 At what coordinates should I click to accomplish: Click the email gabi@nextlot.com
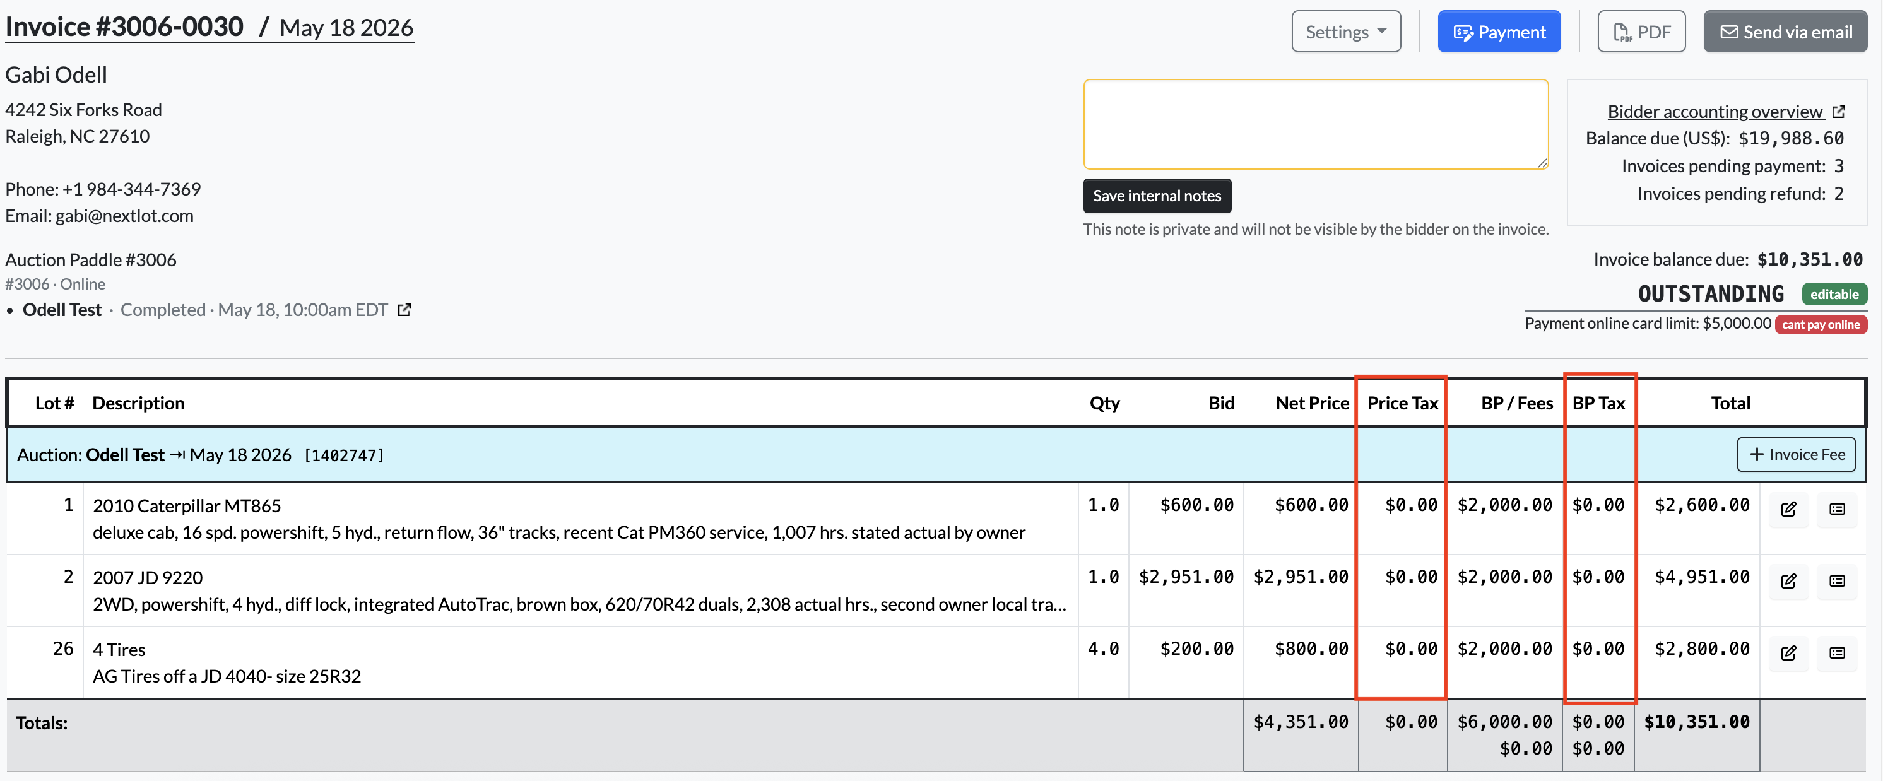pyautogui.click(x=124, y=216)
